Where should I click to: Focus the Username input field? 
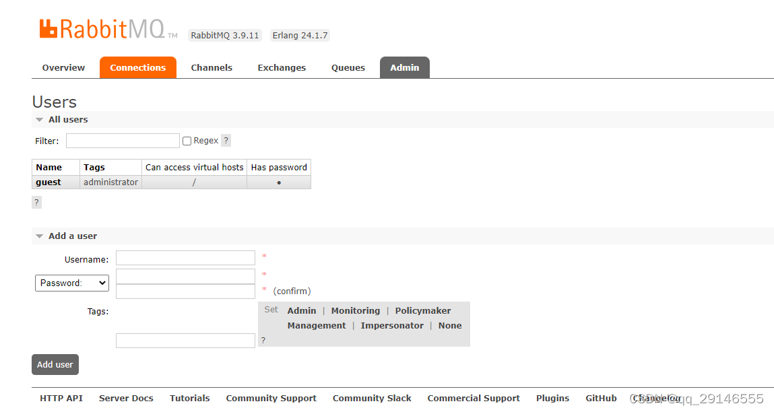186,258
